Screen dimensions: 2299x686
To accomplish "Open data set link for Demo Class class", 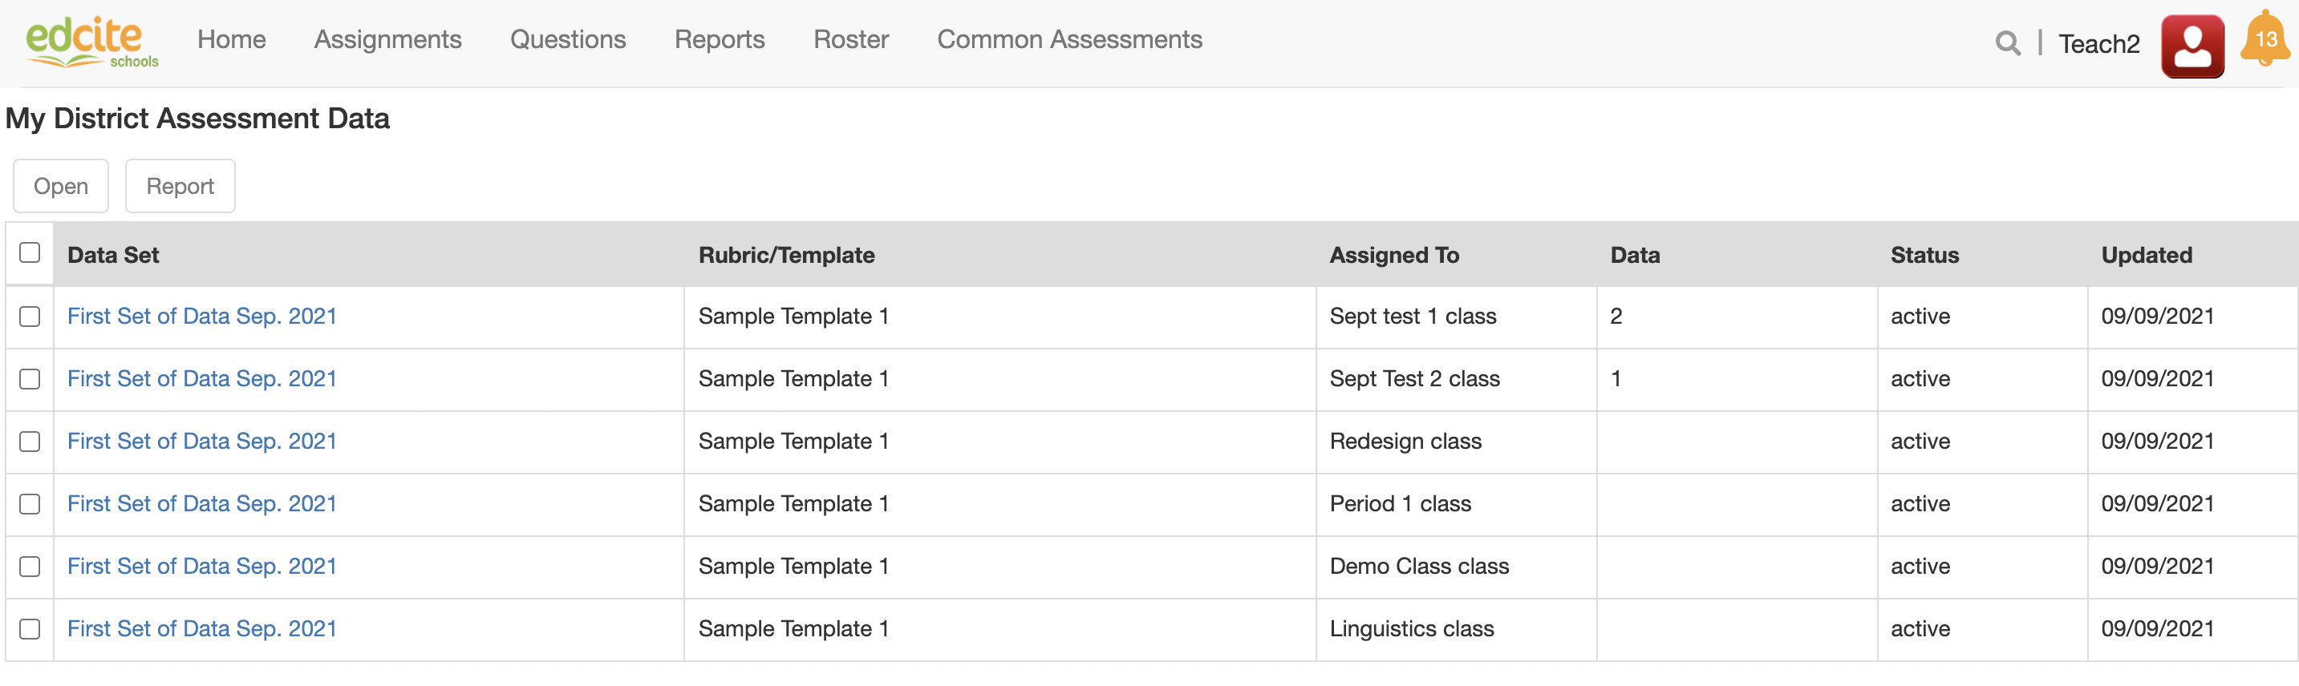I will (x=201, y=567).
